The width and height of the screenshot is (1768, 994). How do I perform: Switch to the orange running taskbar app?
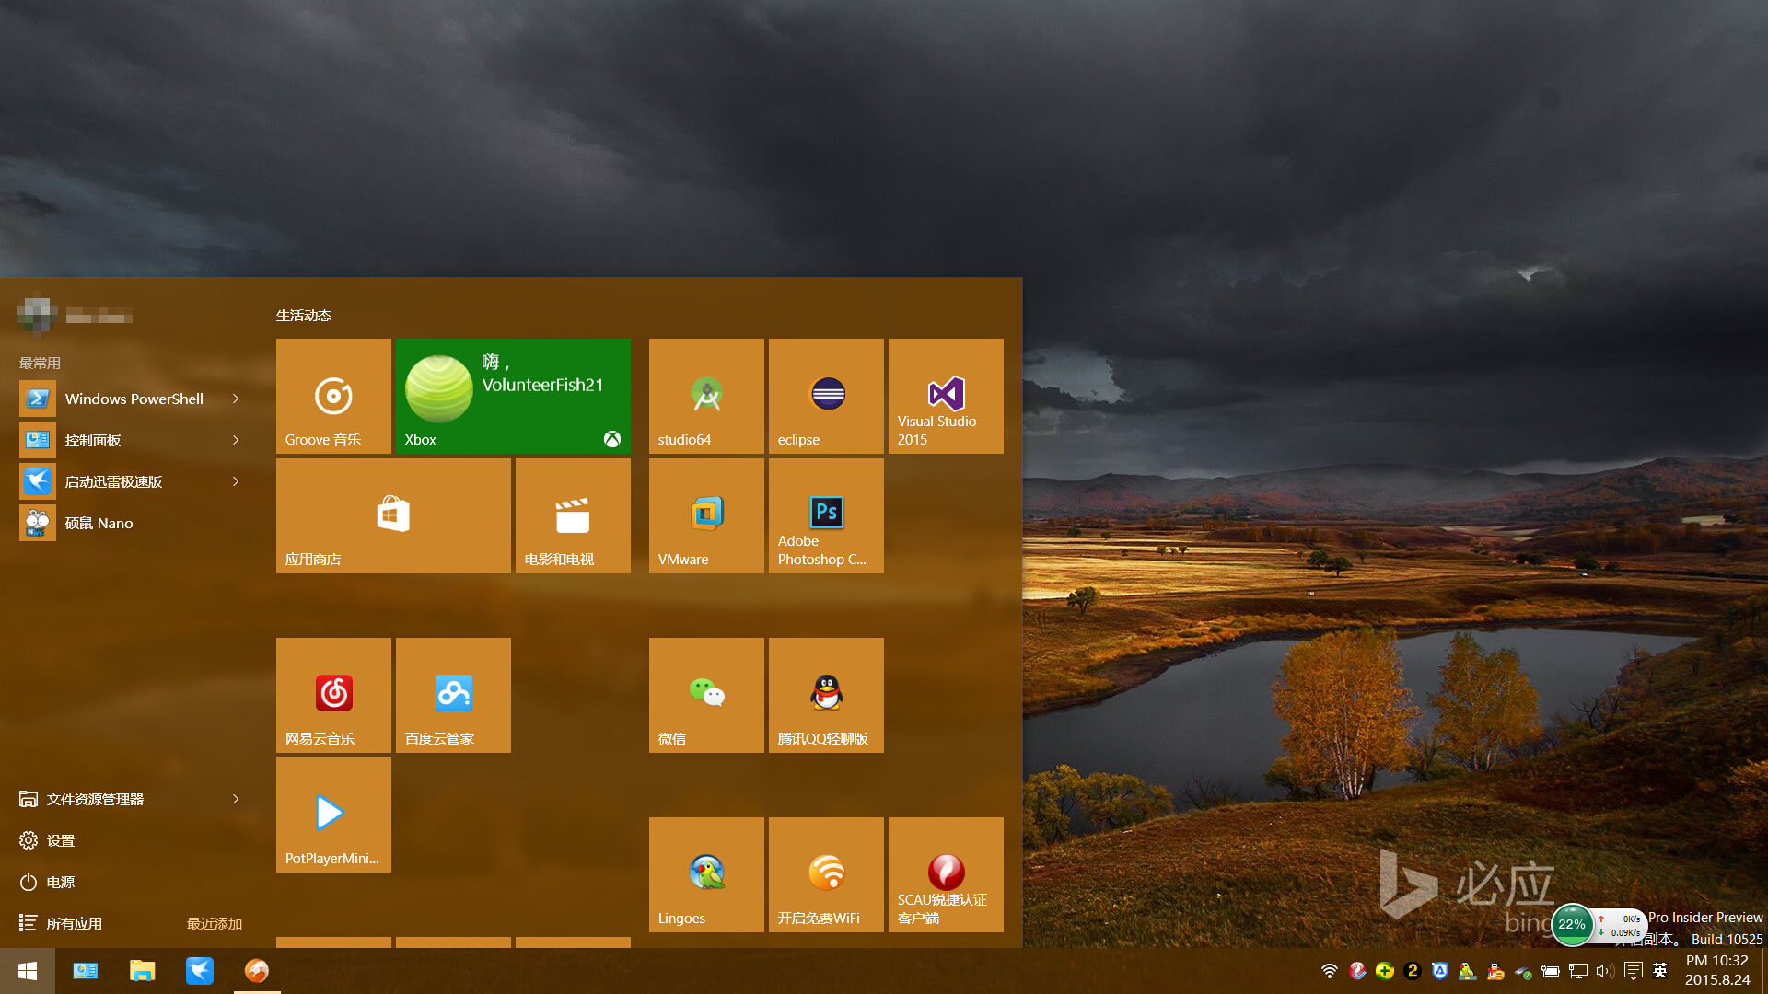(257, 971)
